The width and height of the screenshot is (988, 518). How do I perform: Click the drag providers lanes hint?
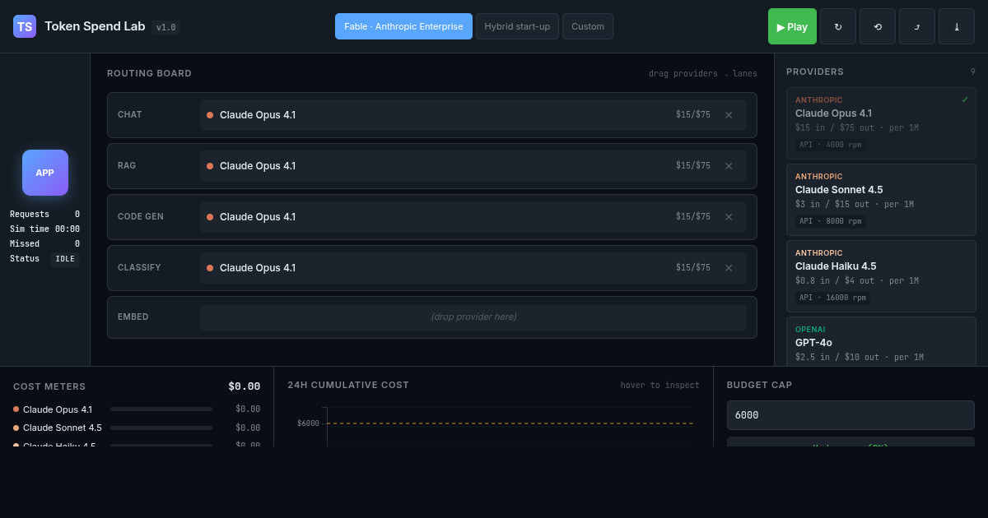click(702, 74)
